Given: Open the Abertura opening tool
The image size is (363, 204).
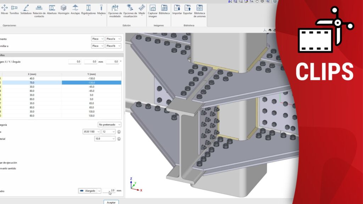Looking at the screenshot, I should [x=52, y=10].
